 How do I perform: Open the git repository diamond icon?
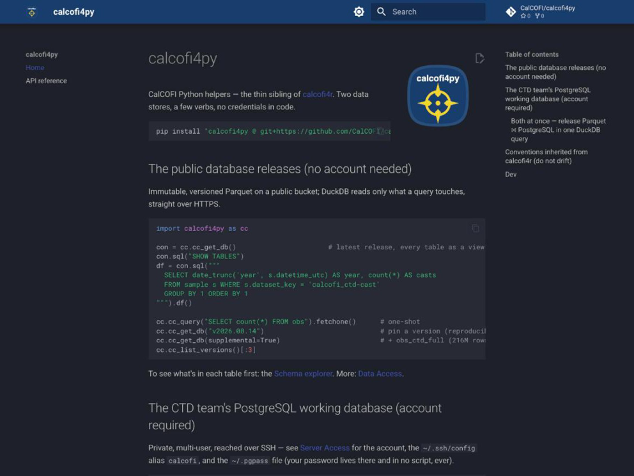(511, 12)
